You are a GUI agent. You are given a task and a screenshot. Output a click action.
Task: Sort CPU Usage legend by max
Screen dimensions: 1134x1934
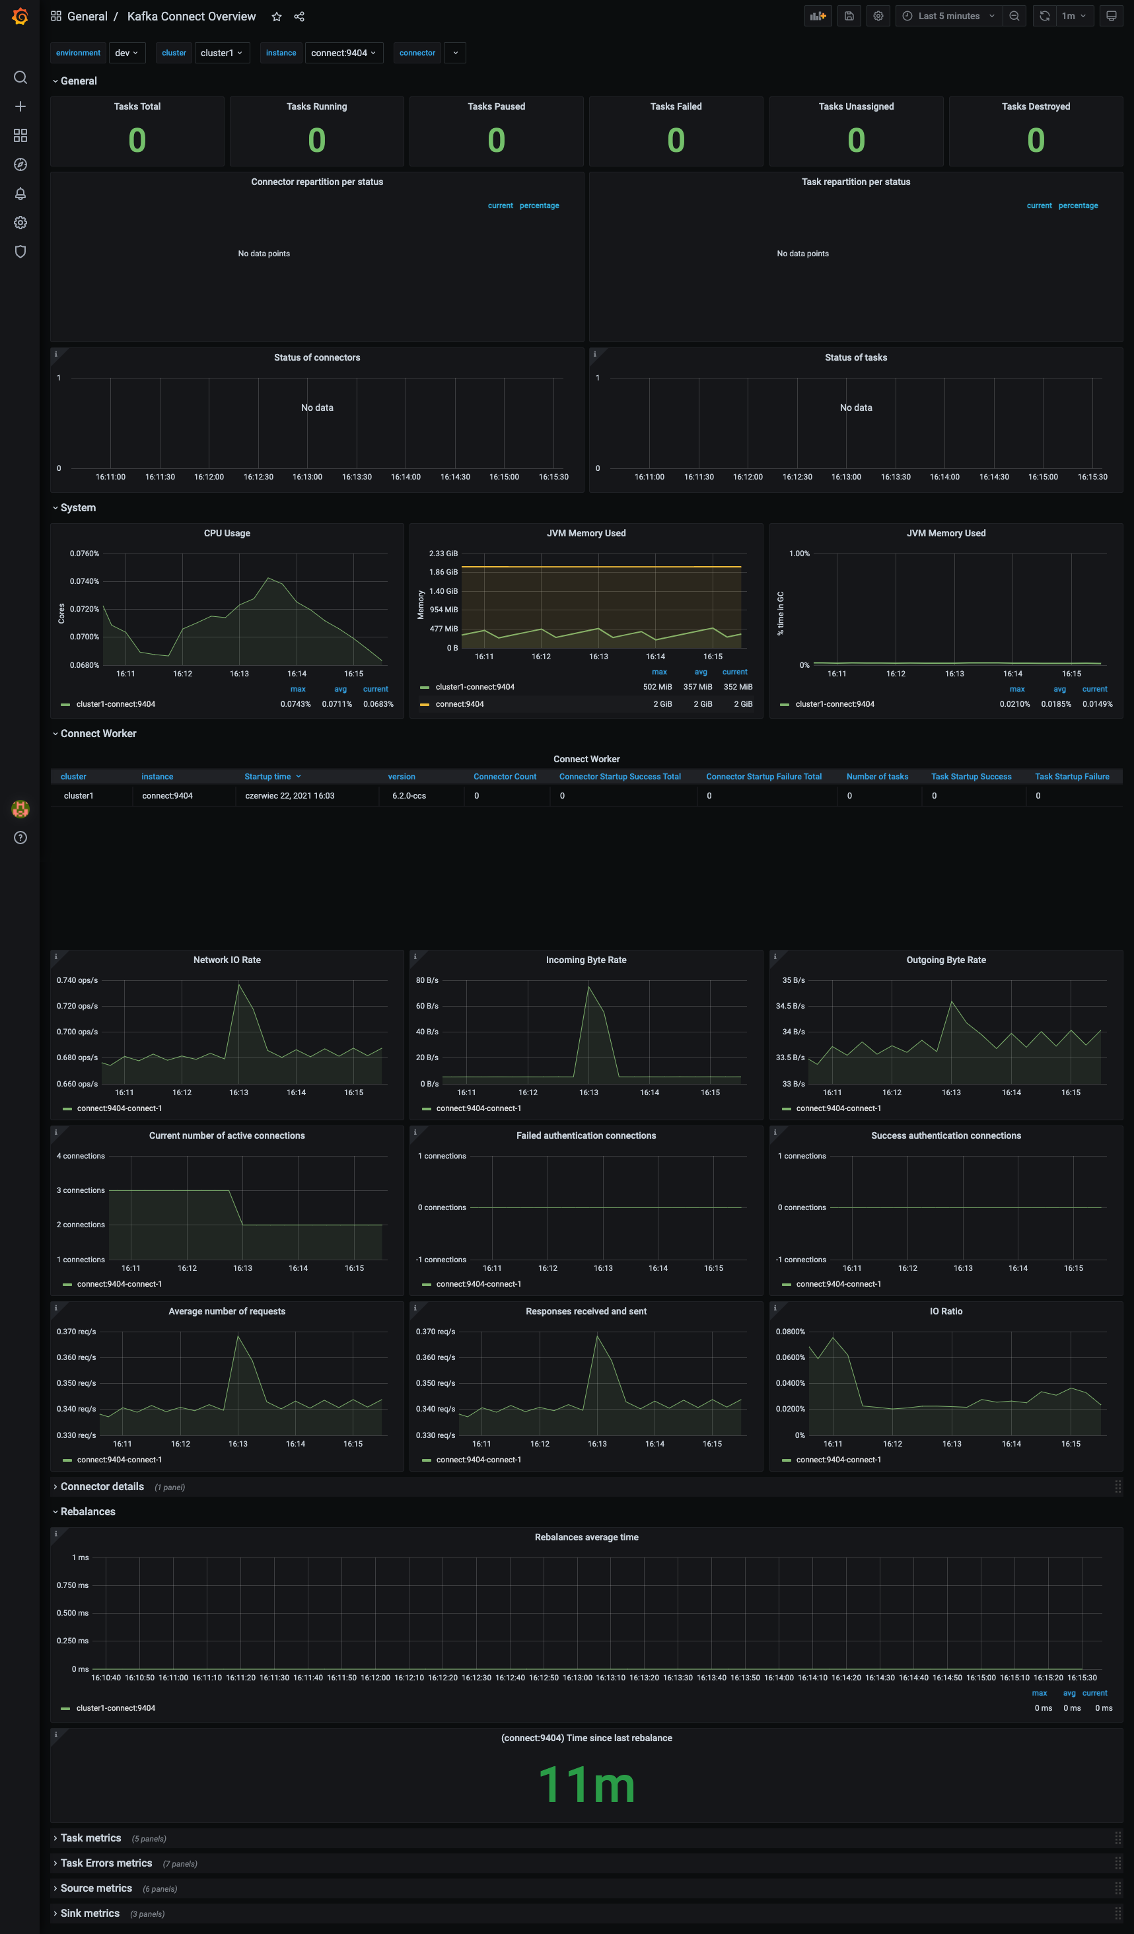click(x=298, y=689)
